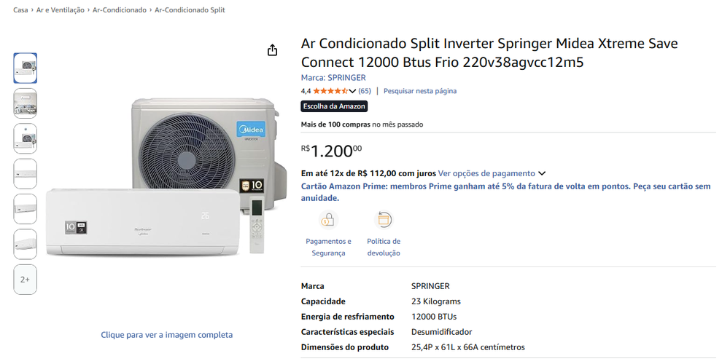Click Pesquisar nesta página link
This screenshot has height=364, width=722.
(420, 91)
